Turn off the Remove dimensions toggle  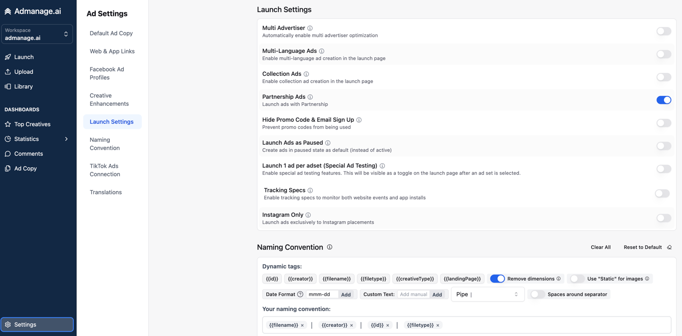coord(497,279)
